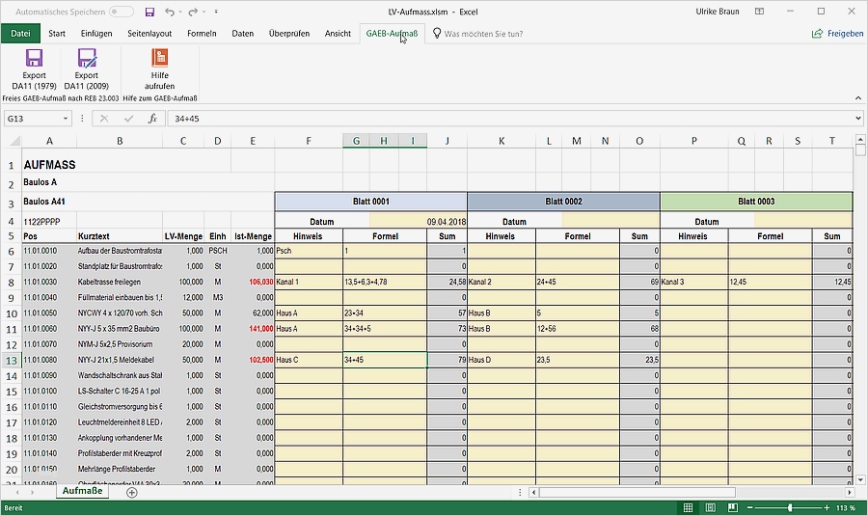Open the Datei menu

[20, 33]
